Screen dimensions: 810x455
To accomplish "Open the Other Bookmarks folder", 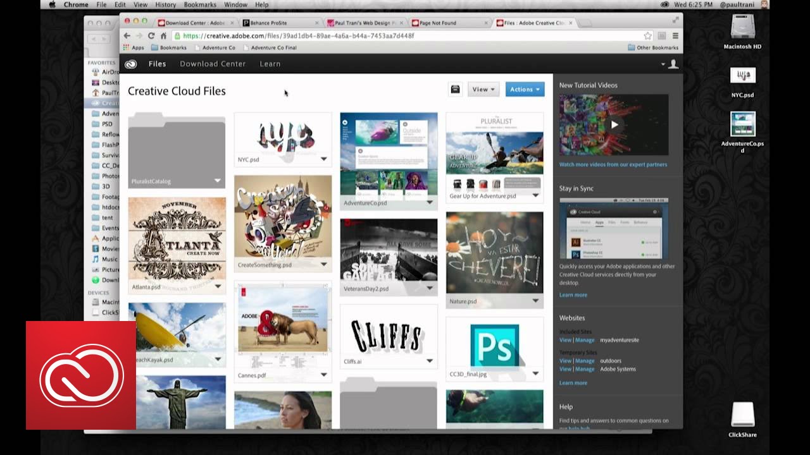I will point(653,47).
